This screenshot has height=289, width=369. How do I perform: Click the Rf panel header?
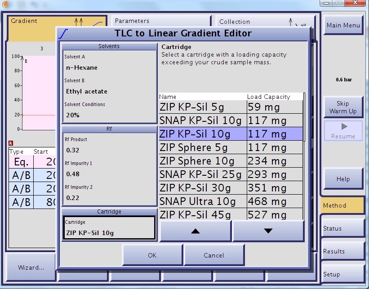click(x=109, y=129)
